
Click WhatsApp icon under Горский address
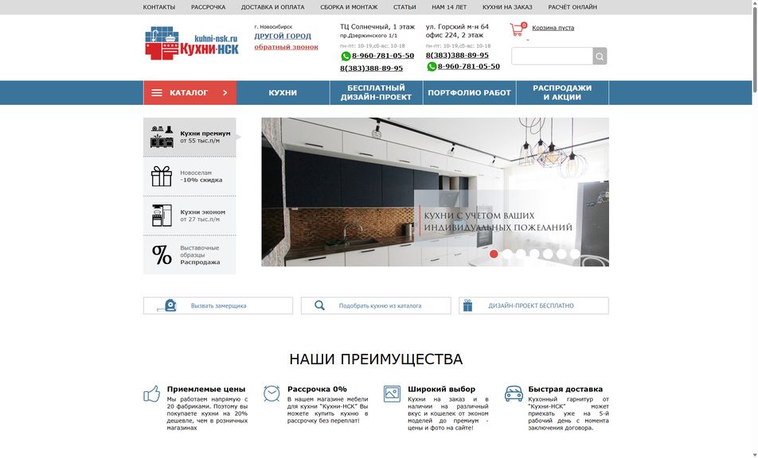click(x=432, y=67)
